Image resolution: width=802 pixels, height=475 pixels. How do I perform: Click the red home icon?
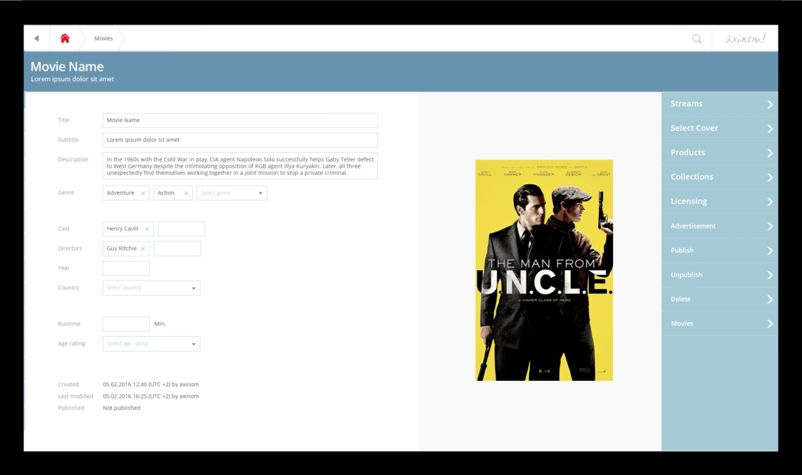(65, 38)
